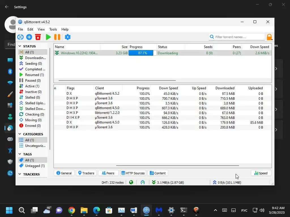This screenshot has width=290, height=217.
Task: Click Add torrent link icon in toolbar
Action: (x=20, y=37)
